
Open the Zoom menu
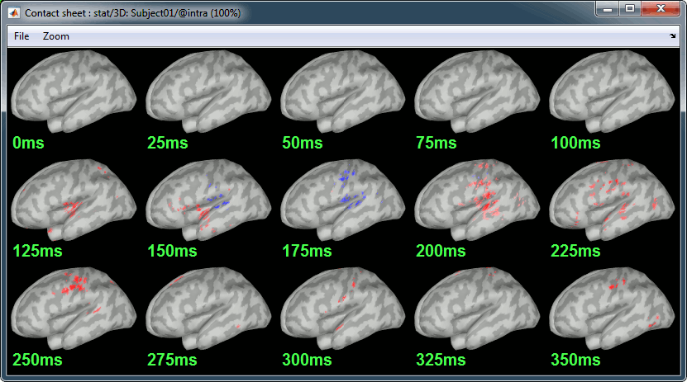pos(56,36)
